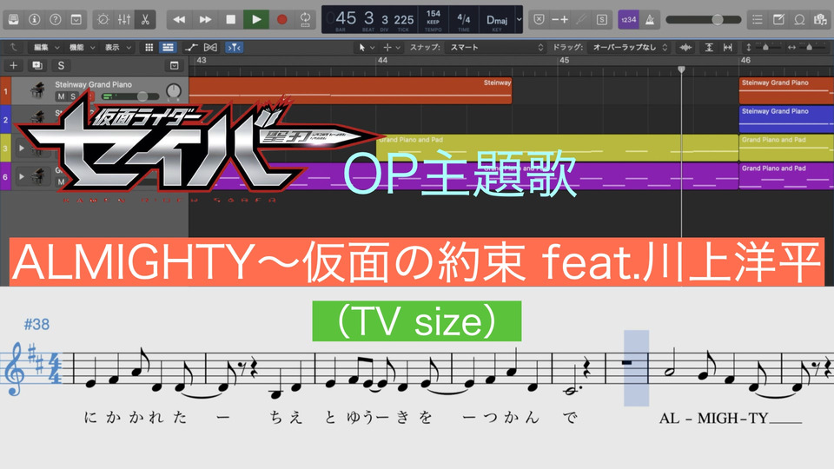Select the orange Steinway Grand Piano region at bar 46

[786, 90]
